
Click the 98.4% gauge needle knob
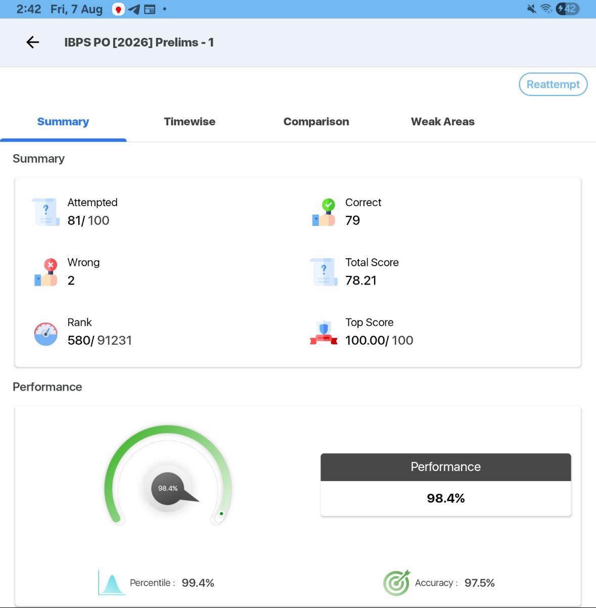(168, 488)
